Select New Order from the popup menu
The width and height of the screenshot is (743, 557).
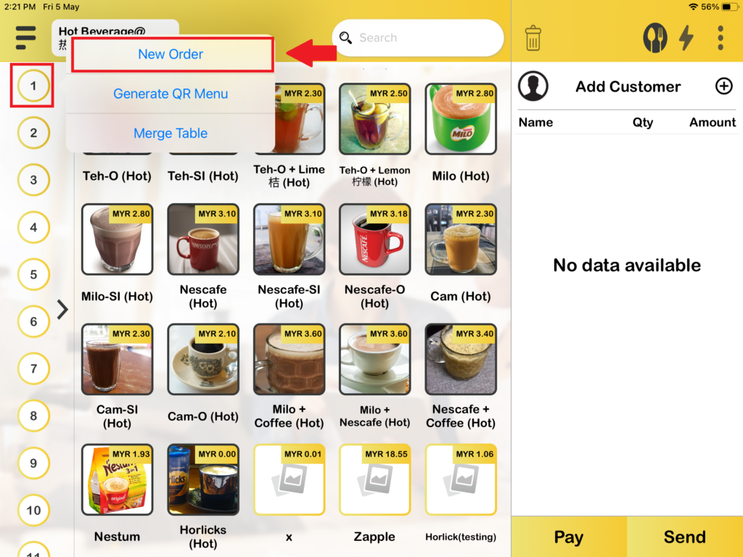pos(171,54)
